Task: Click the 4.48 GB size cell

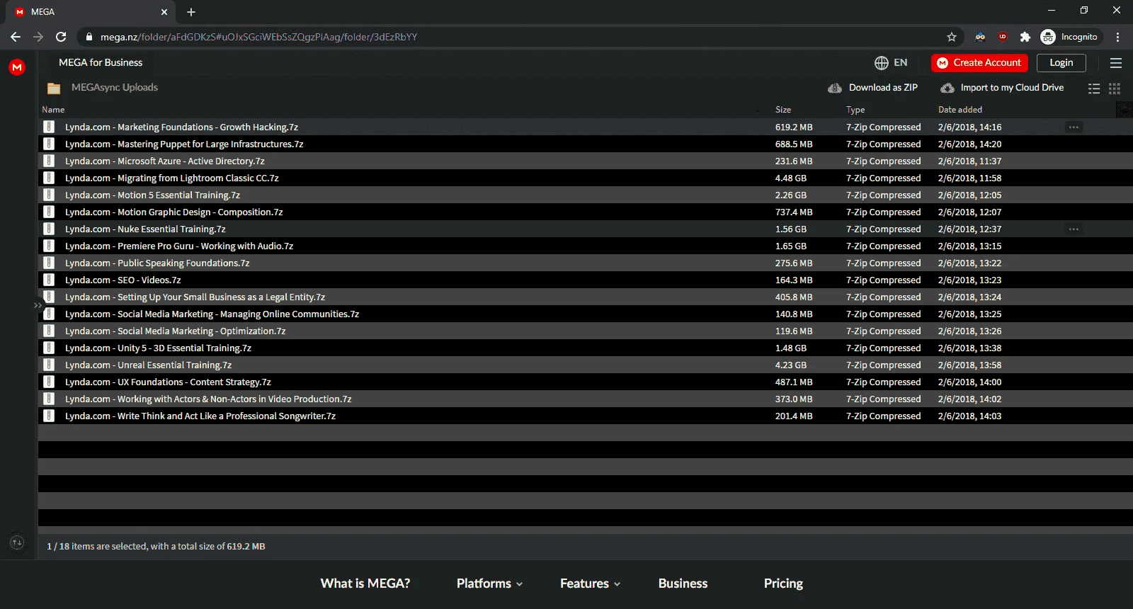Action: click(x=791, y=178)
